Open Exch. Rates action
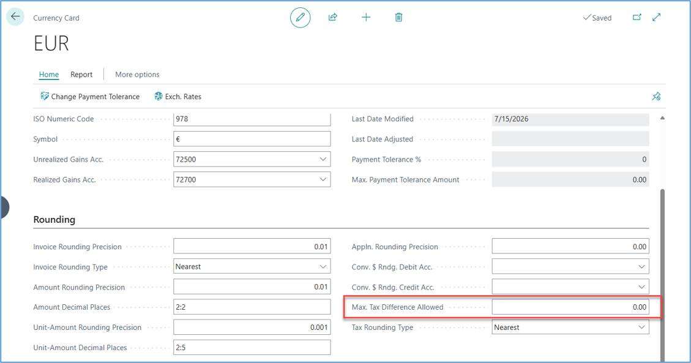The height and width of the screenshot is (363, 691). pyautogui.click(x=178, y=97)
